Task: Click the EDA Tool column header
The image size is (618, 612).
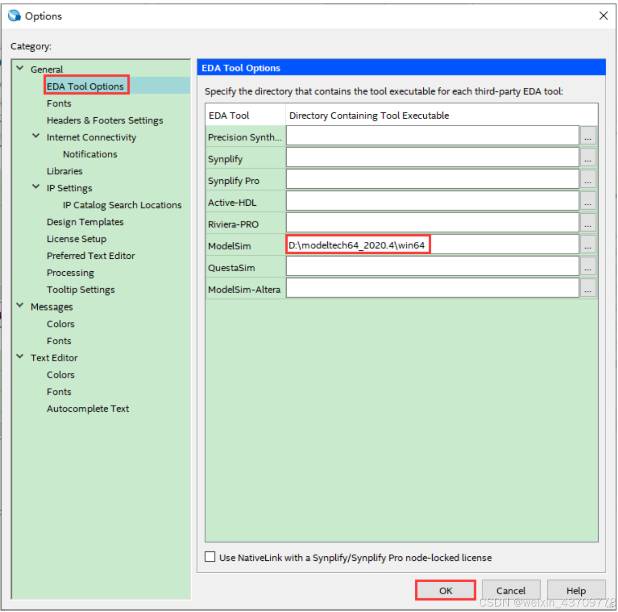Action: point(246,115)
